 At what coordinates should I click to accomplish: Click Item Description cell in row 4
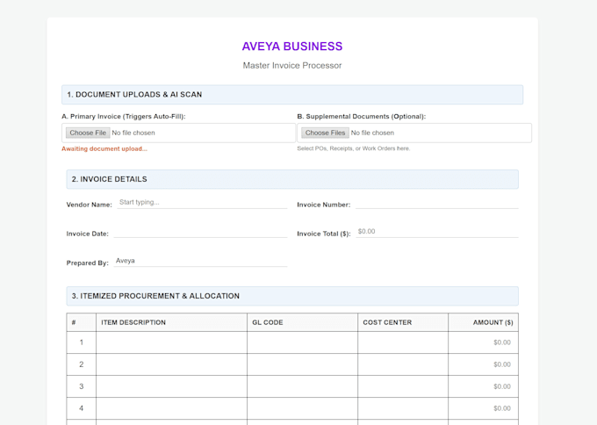point(172,408)
